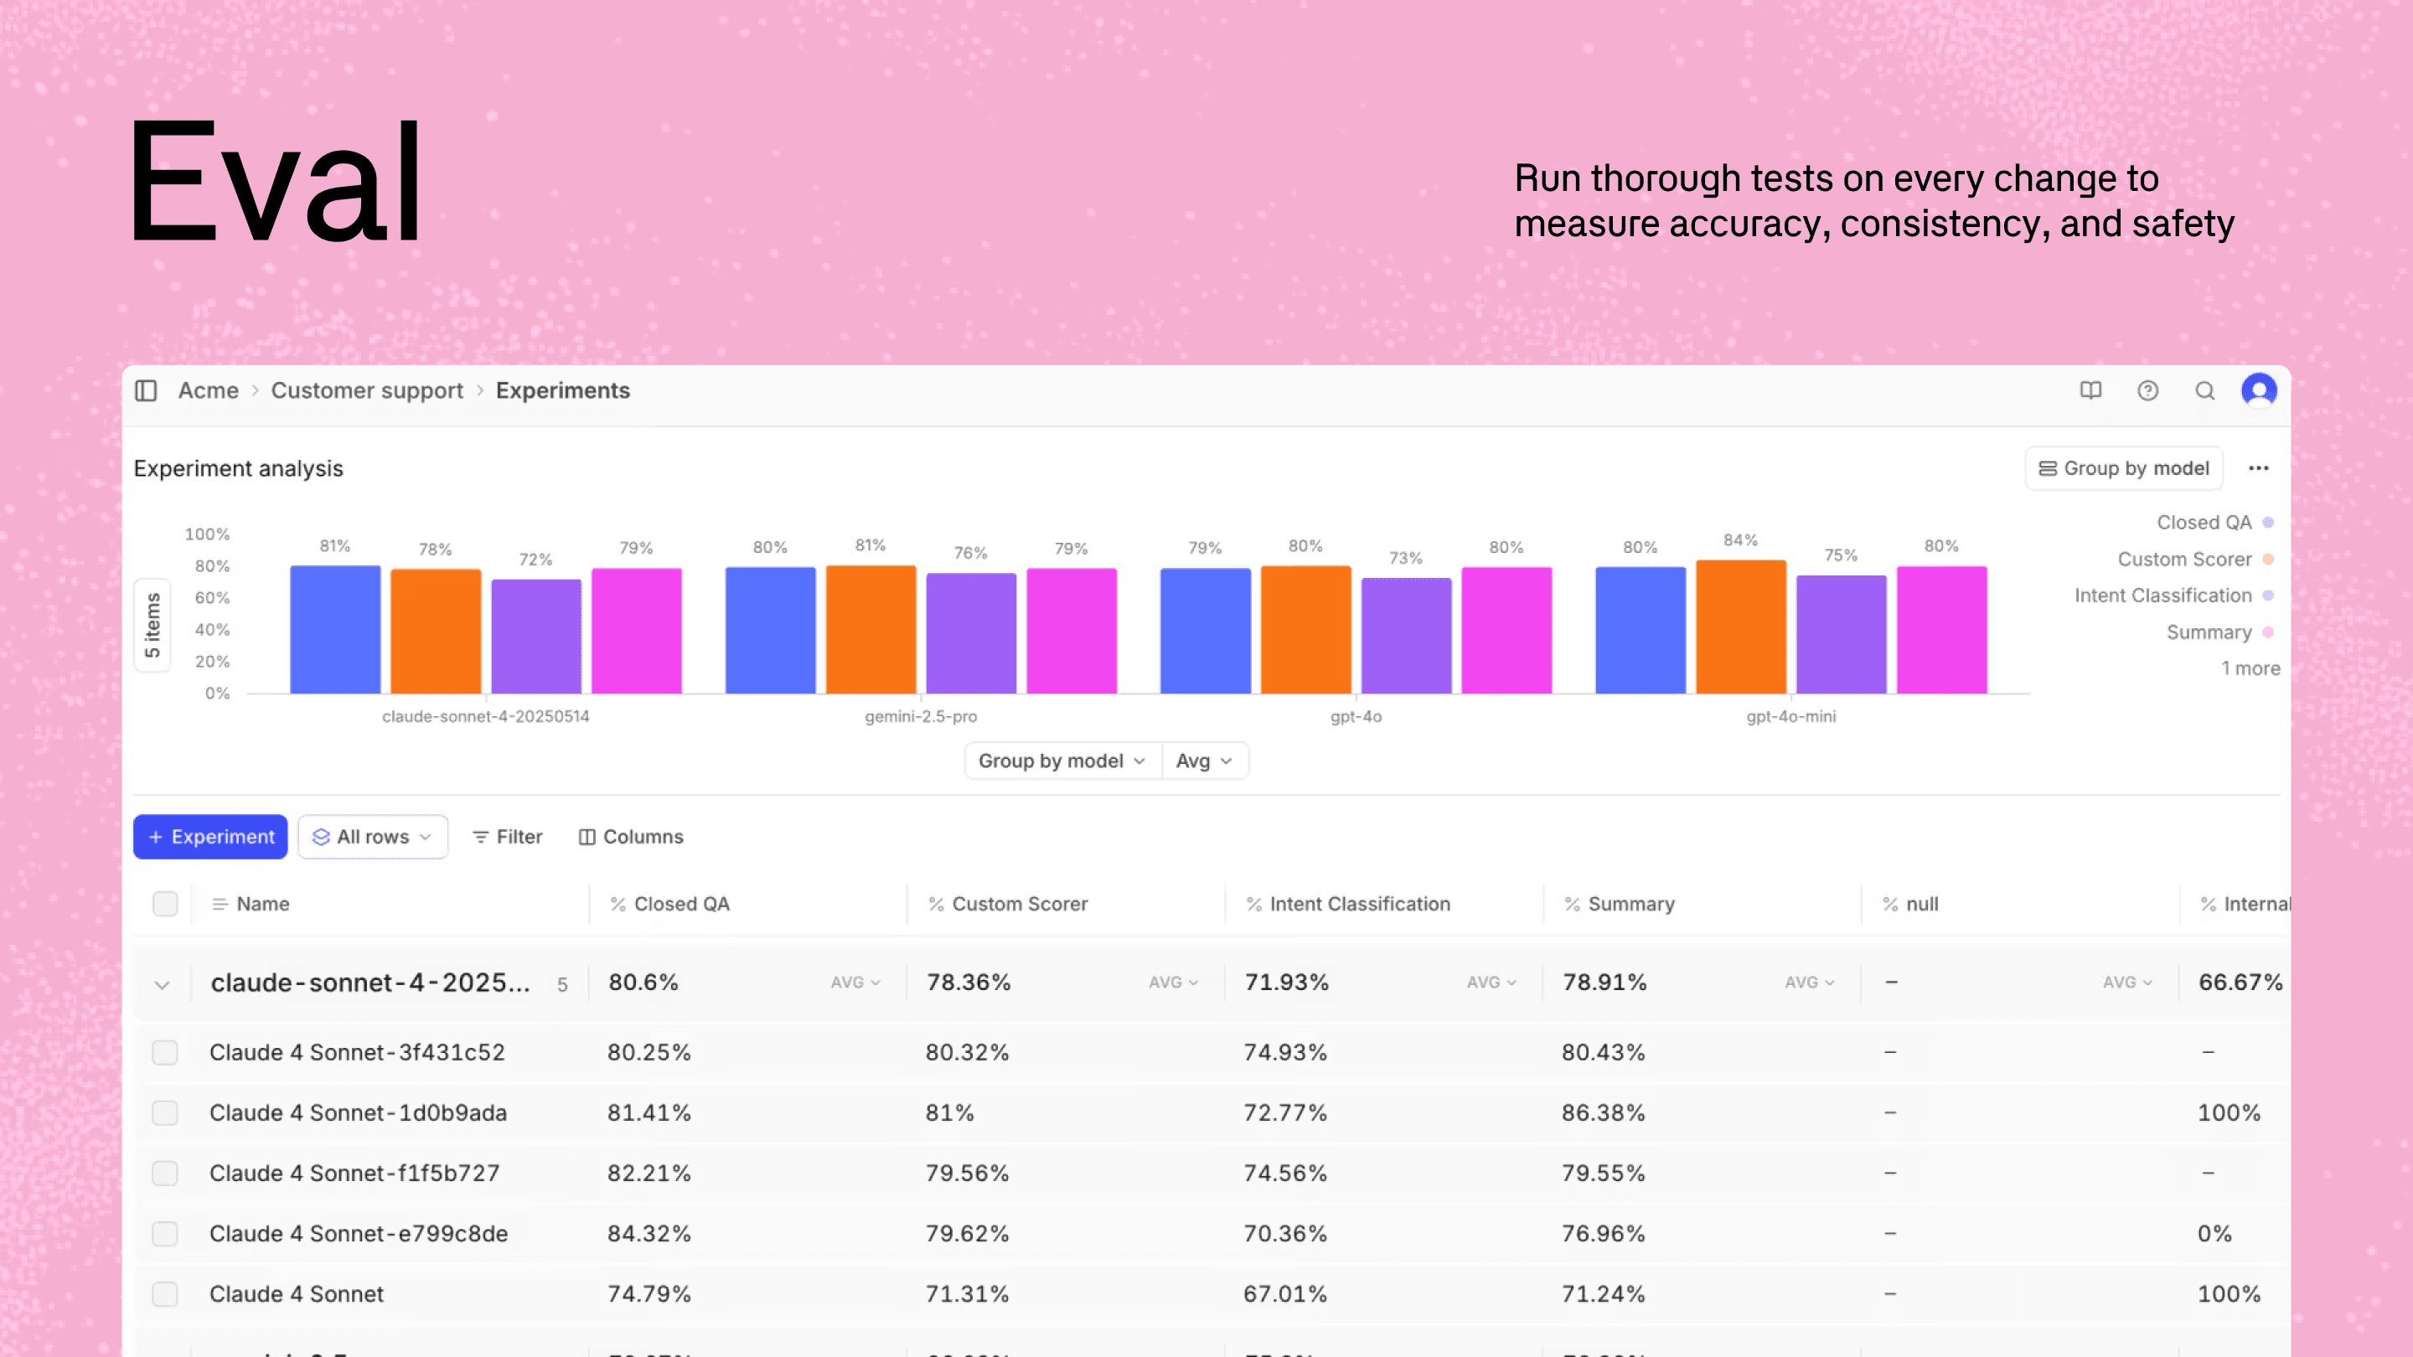Viewport: 2413px width, 1357px height.
Task: Open the user avatar menu
Action: coord(2259,390)
